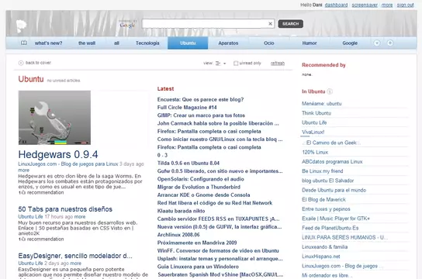Open El Blog de Maverick feed
Image resolution: width=422 pixels, height=279 pixels.
323,199
